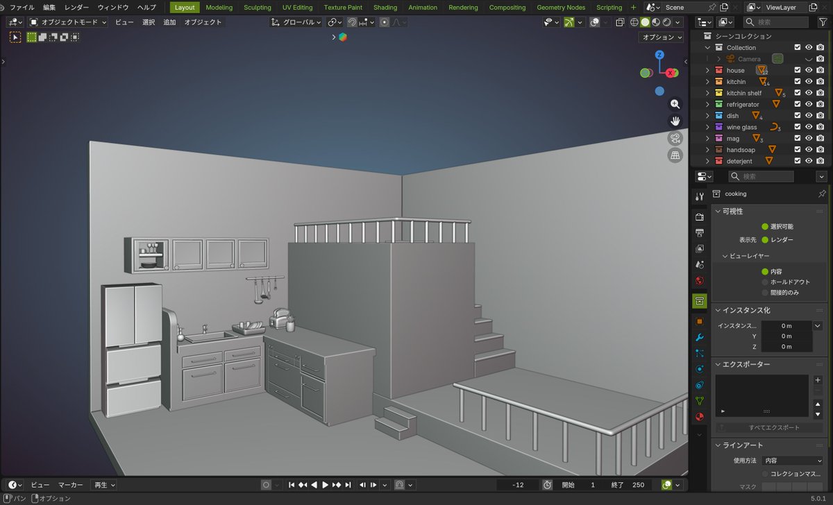Select rendered viewport shading mode
This screenshot has height=505, width=833.
pos(666,22)
